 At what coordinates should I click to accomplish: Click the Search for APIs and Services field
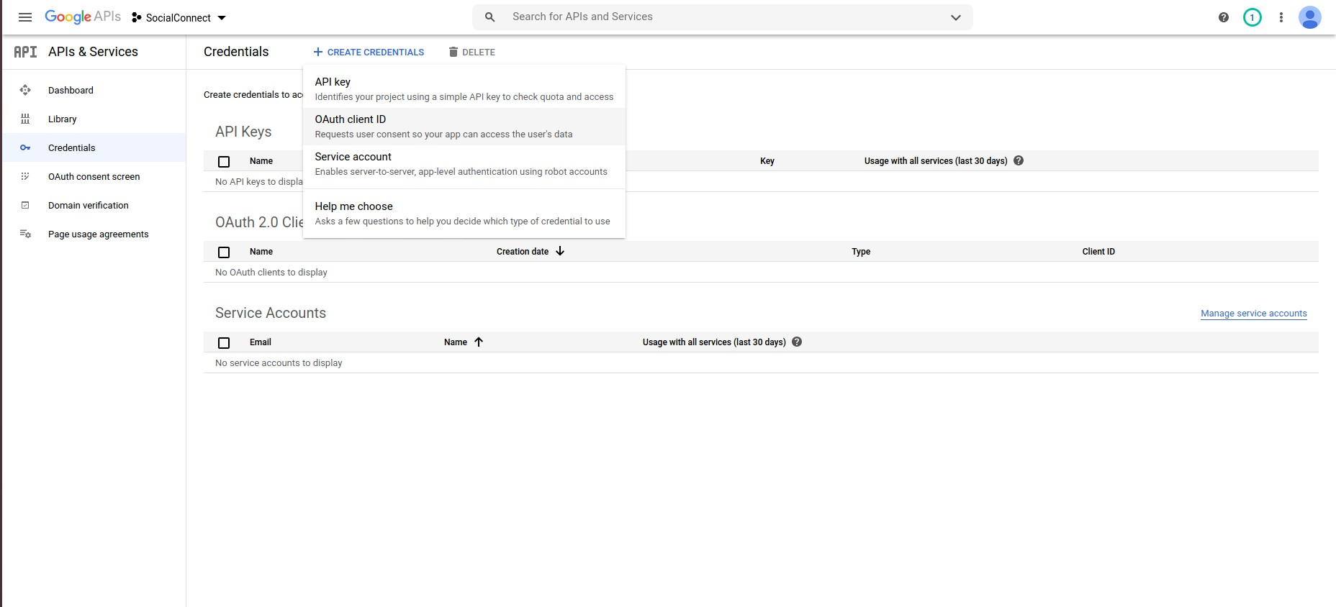pos(723,17)
